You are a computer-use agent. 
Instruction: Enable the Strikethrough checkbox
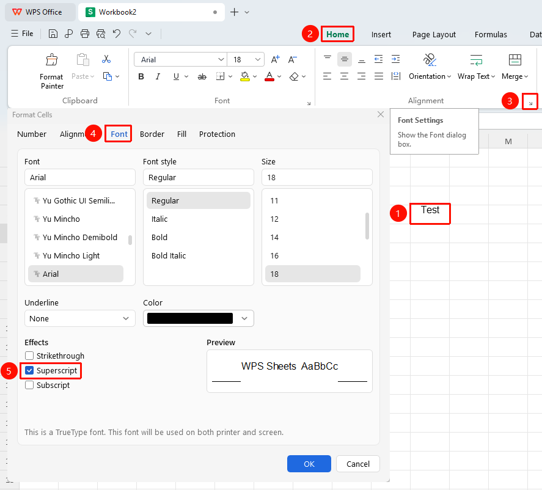pos(29,356)
